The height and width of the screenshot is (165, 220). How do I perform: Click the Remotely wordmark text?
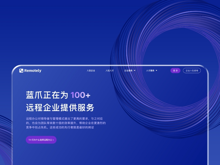(x=32, y=70)
